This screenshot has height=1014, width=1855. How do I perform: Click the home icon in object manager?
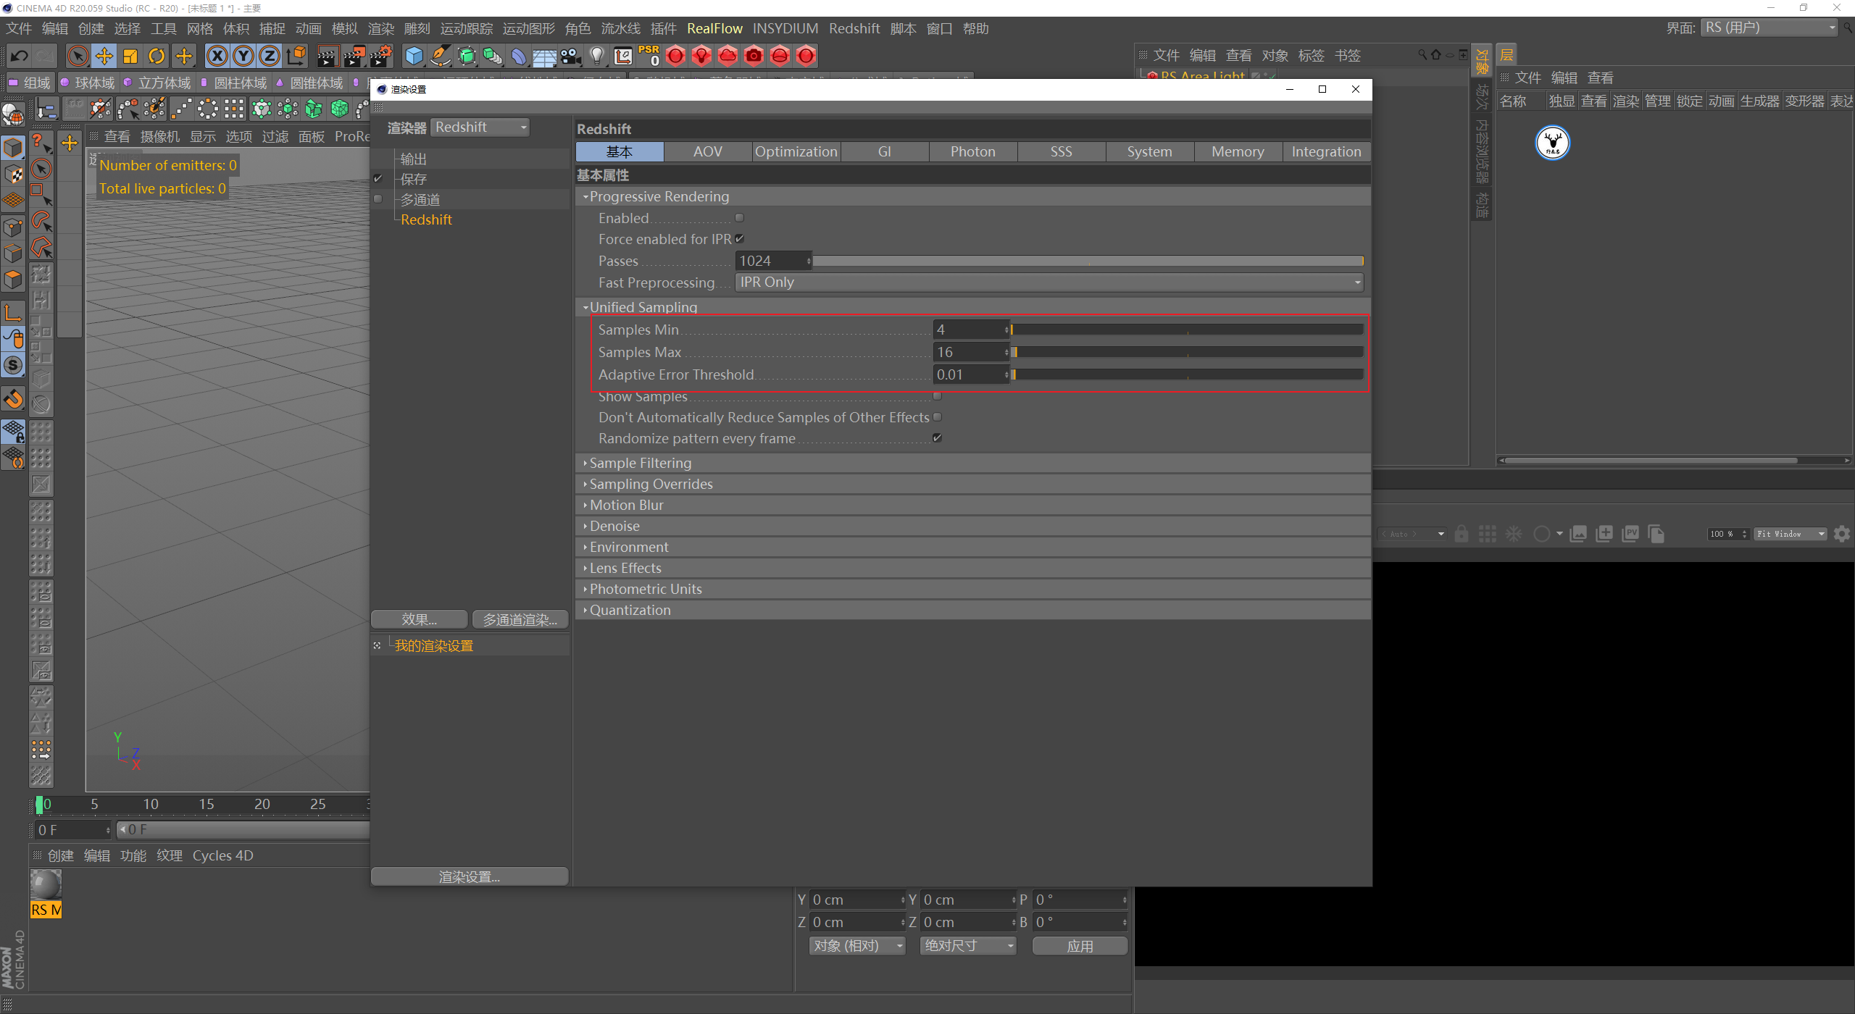pos(1436,55)
